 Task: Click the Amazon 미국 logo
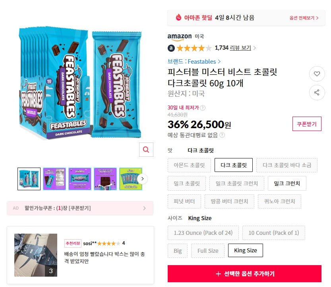(x=186, y=37)
